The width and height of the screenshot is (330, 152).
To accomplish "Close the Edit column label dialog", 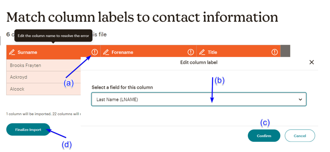I will click(312, 62).
